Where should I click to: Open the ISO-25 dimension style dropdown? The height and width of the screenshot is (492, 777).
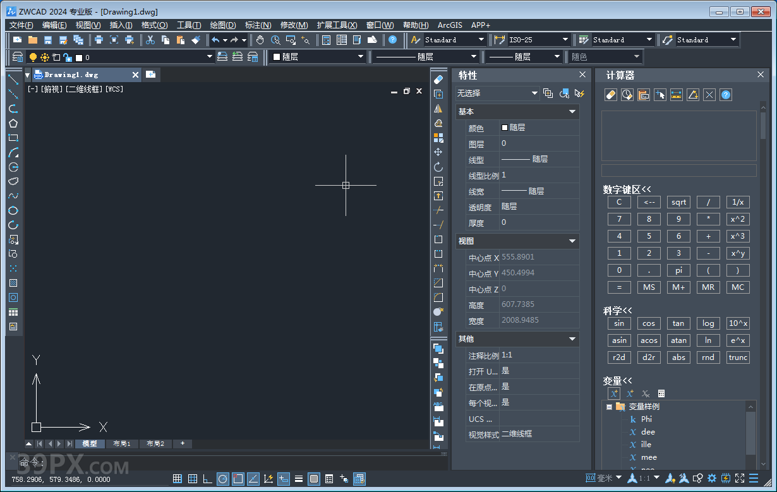(x=565, y=40)
